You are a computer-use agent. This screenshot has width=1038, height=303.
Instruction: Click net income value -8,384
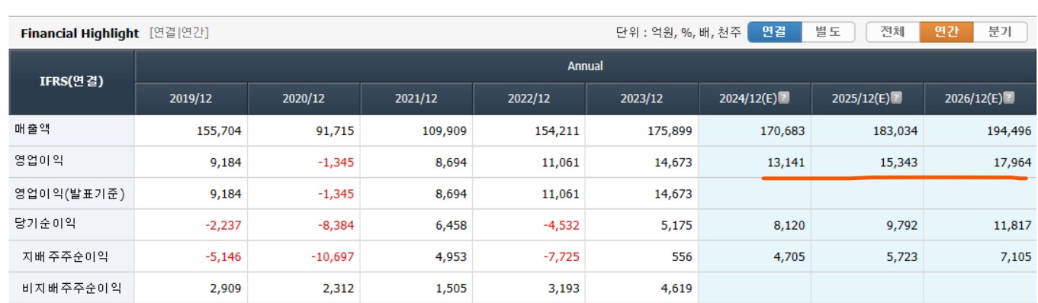(336, 225)
